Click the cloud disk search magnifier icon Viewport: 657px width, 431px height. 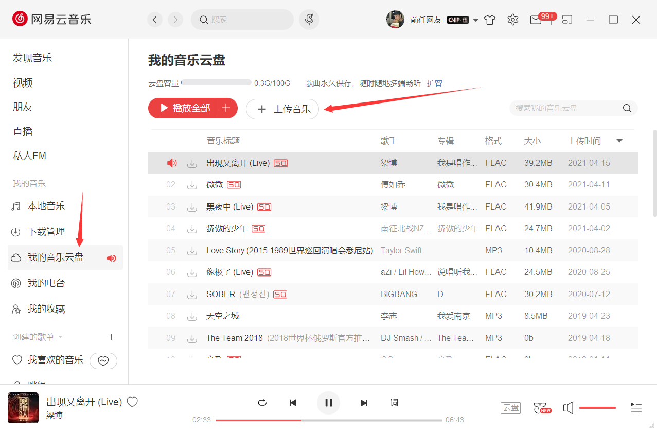pos(627,108)
